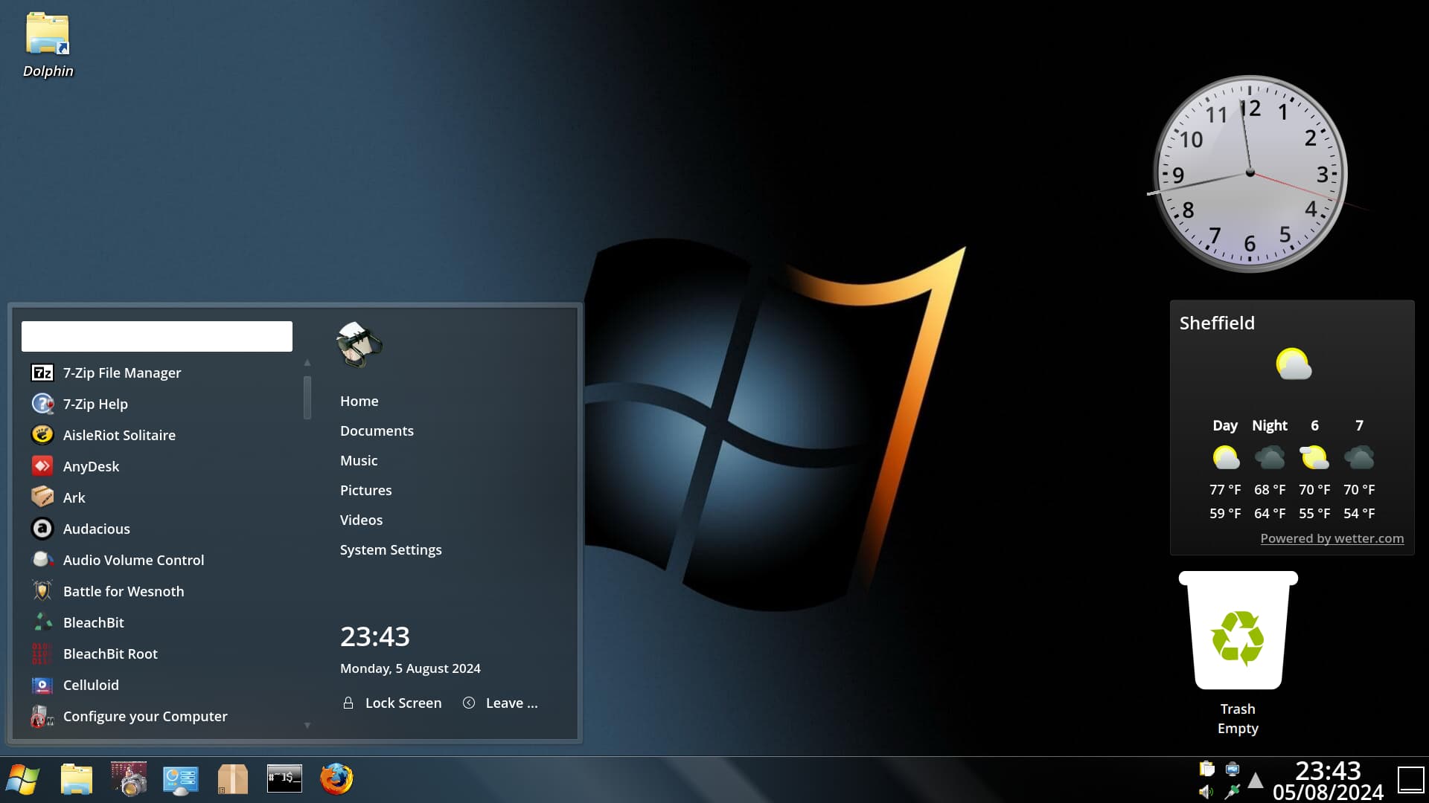Image resolution: width=1429 pixels, height=803 pixels.
Task: Click the 7-Zip File Manager icon
Action: point(42,373)
